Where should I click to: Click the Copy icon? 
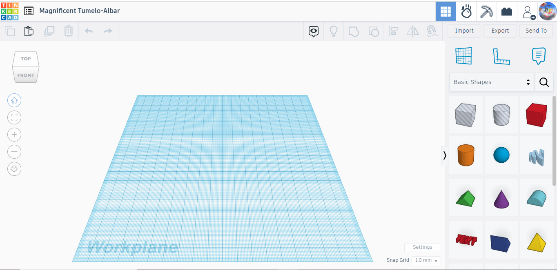click(9, 31)
